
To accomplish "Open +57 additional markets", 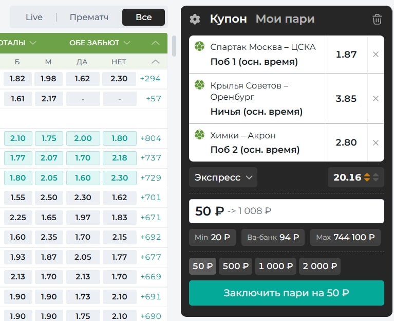I will [153, 99].
